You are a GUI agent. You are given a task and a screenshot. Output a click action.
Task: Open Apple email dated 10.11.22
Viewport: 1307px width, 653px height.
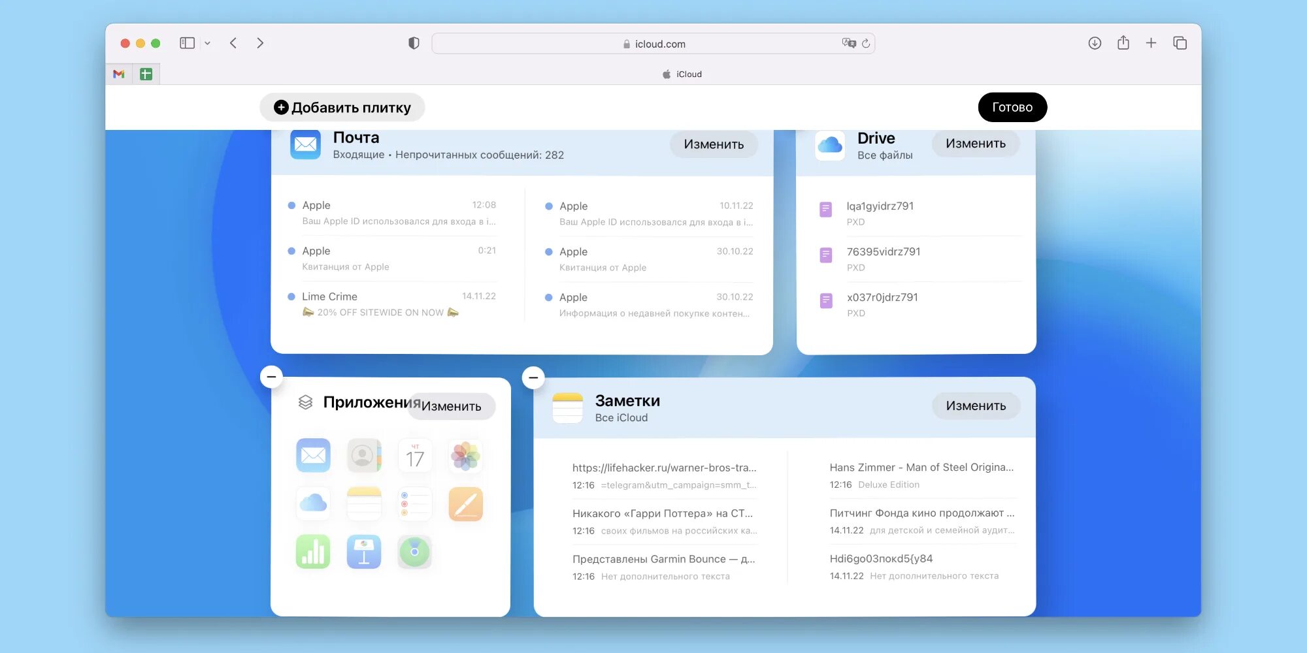[x=650, y=214]
